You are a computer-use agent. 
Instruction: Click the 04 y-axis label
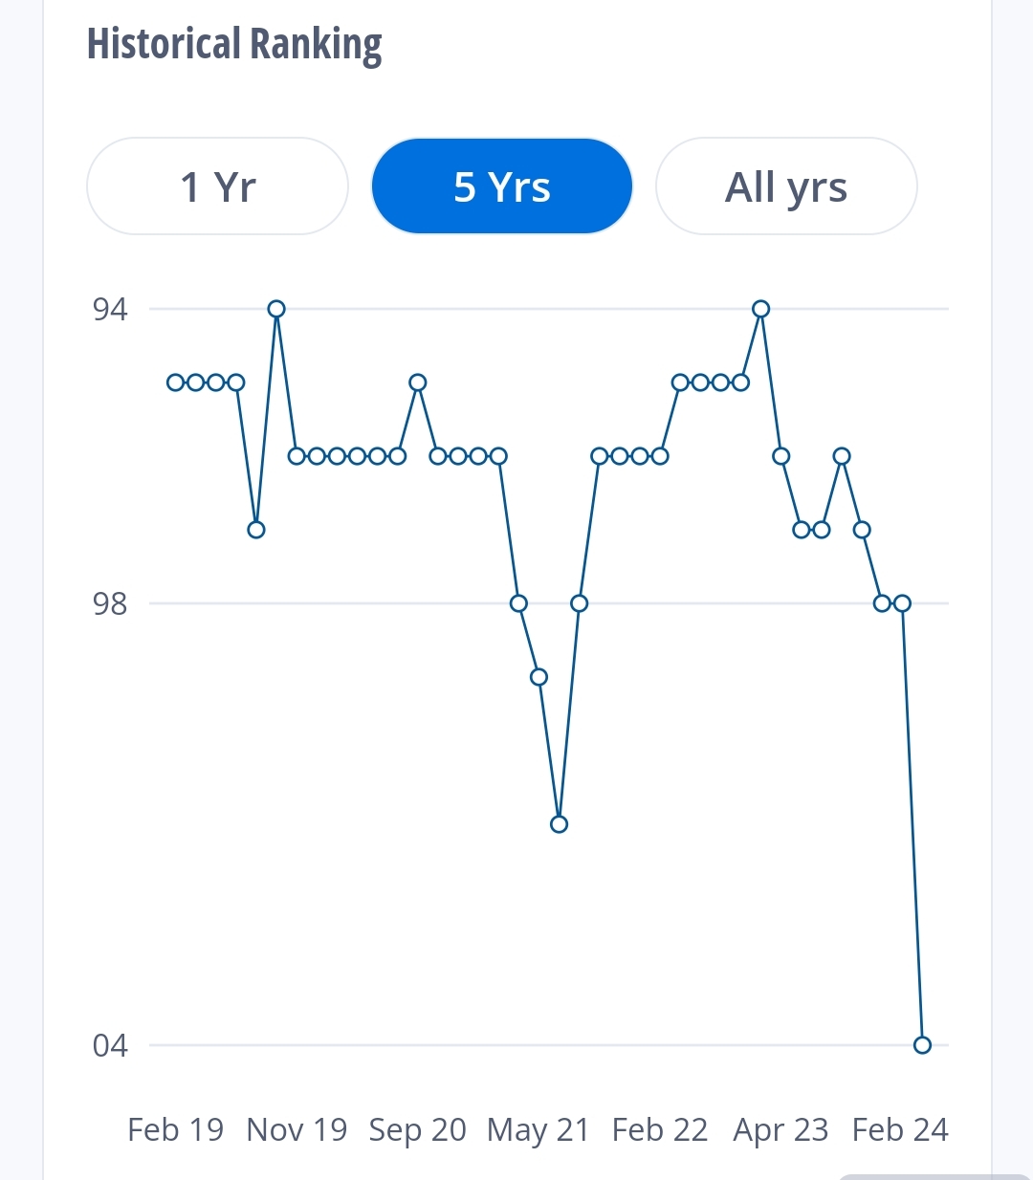[110, 1045]
